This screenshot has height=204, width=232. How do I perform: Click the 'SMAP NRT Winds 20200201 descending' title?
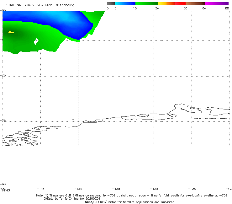click(x=40, y=5)
